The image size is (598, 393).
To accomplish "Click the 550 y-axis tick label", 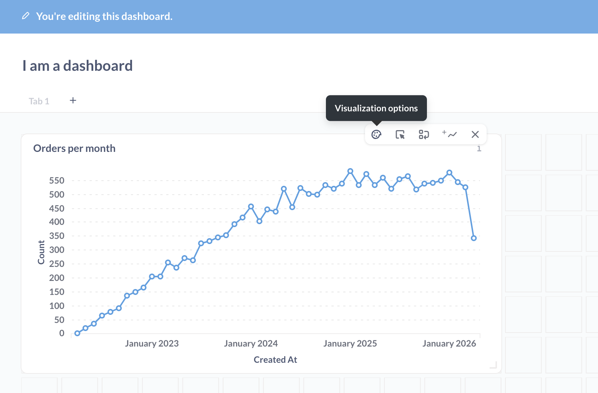I will click(57, 181).
